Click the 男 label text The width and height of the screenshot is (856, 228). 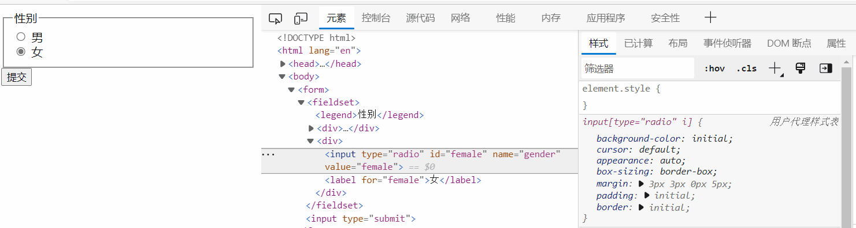click(37, 38)
